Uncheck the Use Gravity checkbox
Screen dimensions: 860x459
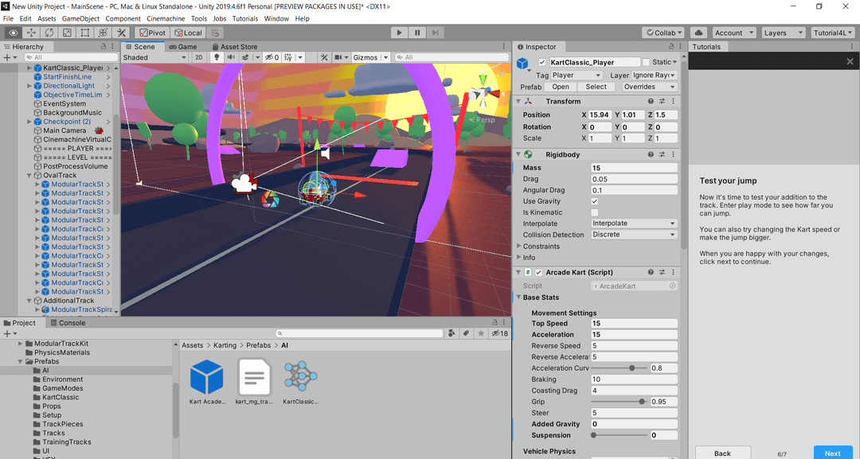pyautogui.click(x=594, y=201)
